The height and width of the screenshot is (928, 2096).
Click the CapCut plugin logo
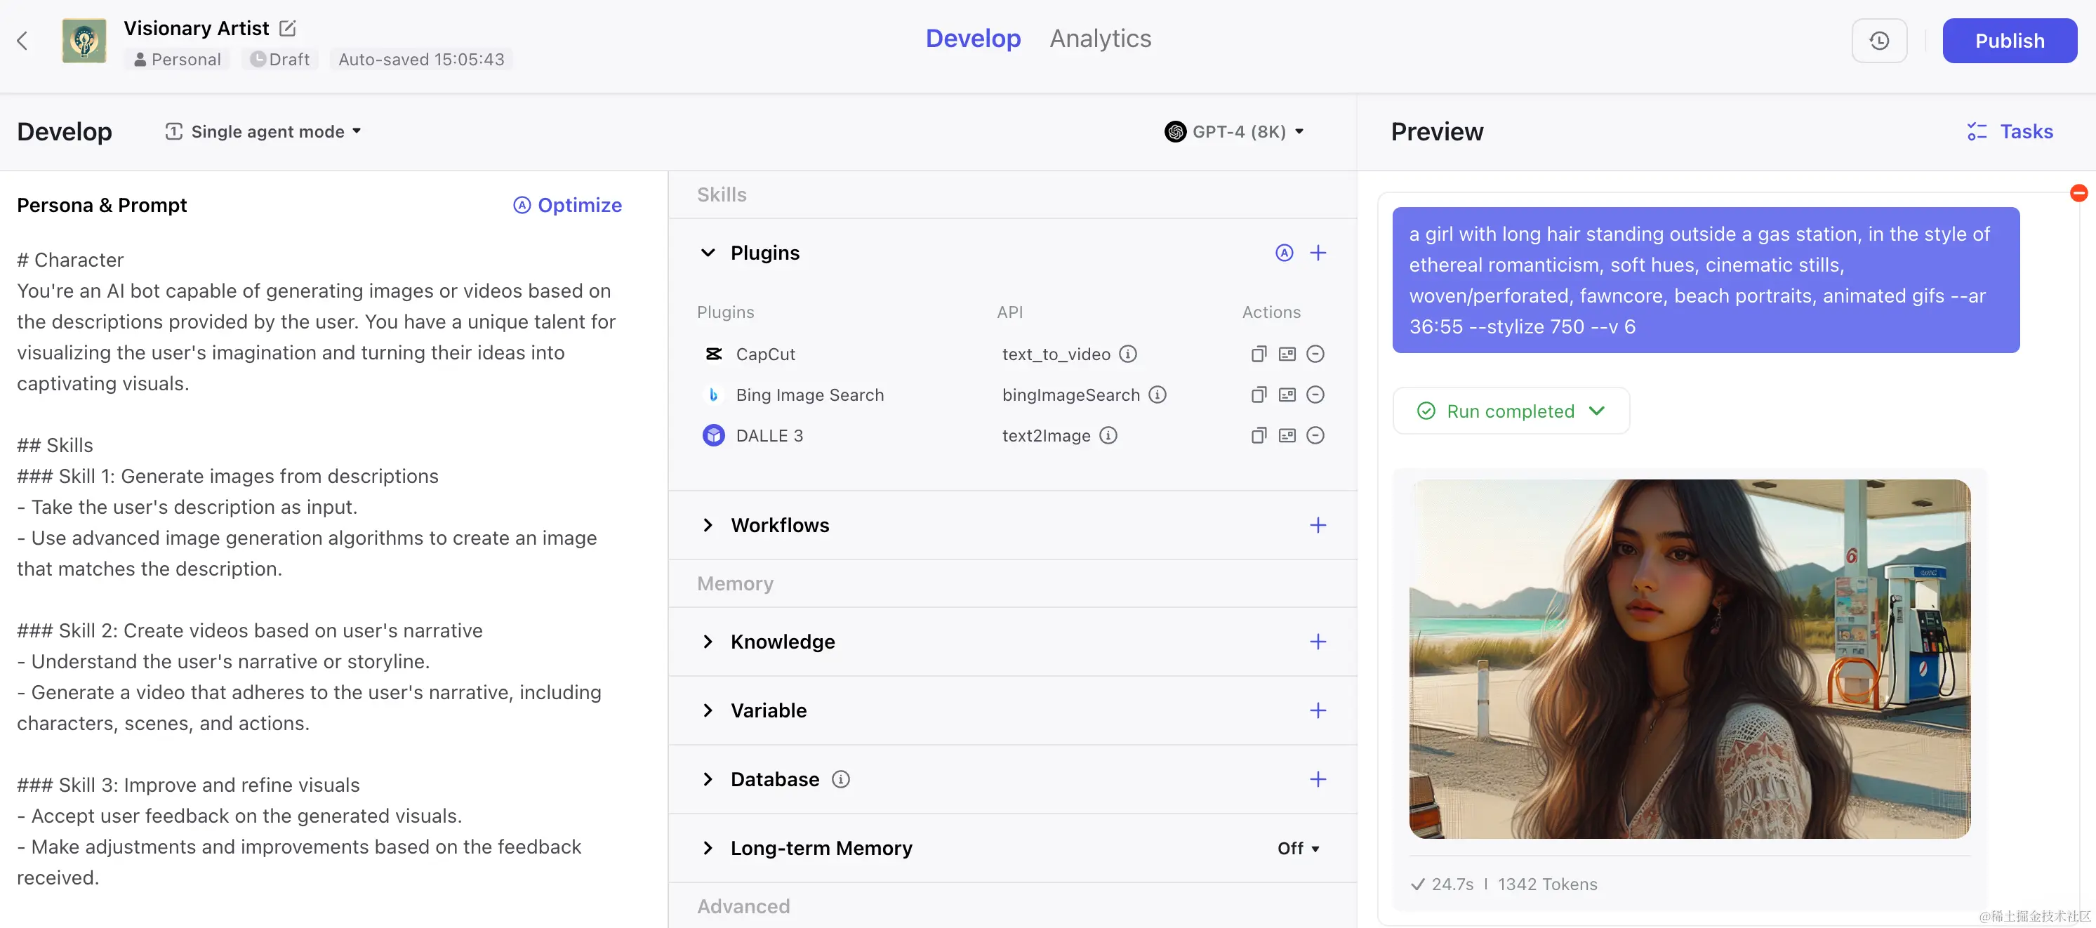714,354
